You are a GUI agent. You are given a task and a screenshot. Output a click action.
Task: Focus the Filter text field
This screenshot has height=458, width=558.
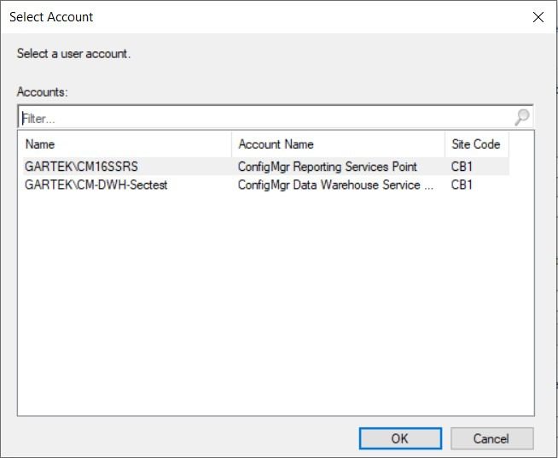264,118
